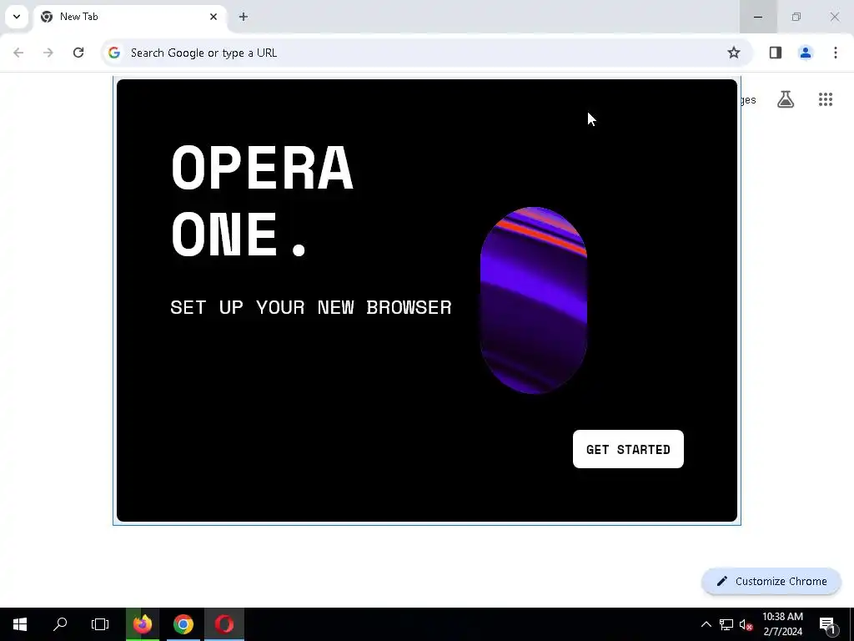Viewport: 854px width, 641px height.
Task: Open a new tab with plus button
Action: [244, 17]
